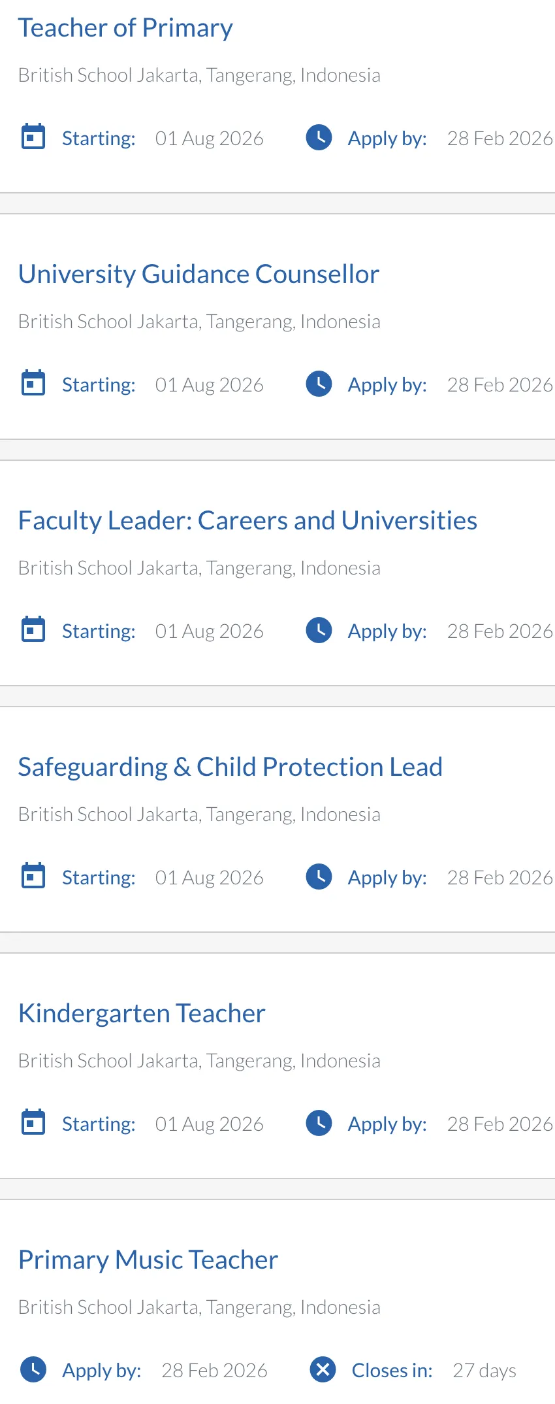Open University Guidance Counsellor job listing

point(198,275)
